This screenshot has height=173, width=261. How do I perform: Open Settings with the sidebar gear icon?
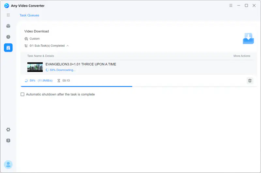[x=8, y=130]
